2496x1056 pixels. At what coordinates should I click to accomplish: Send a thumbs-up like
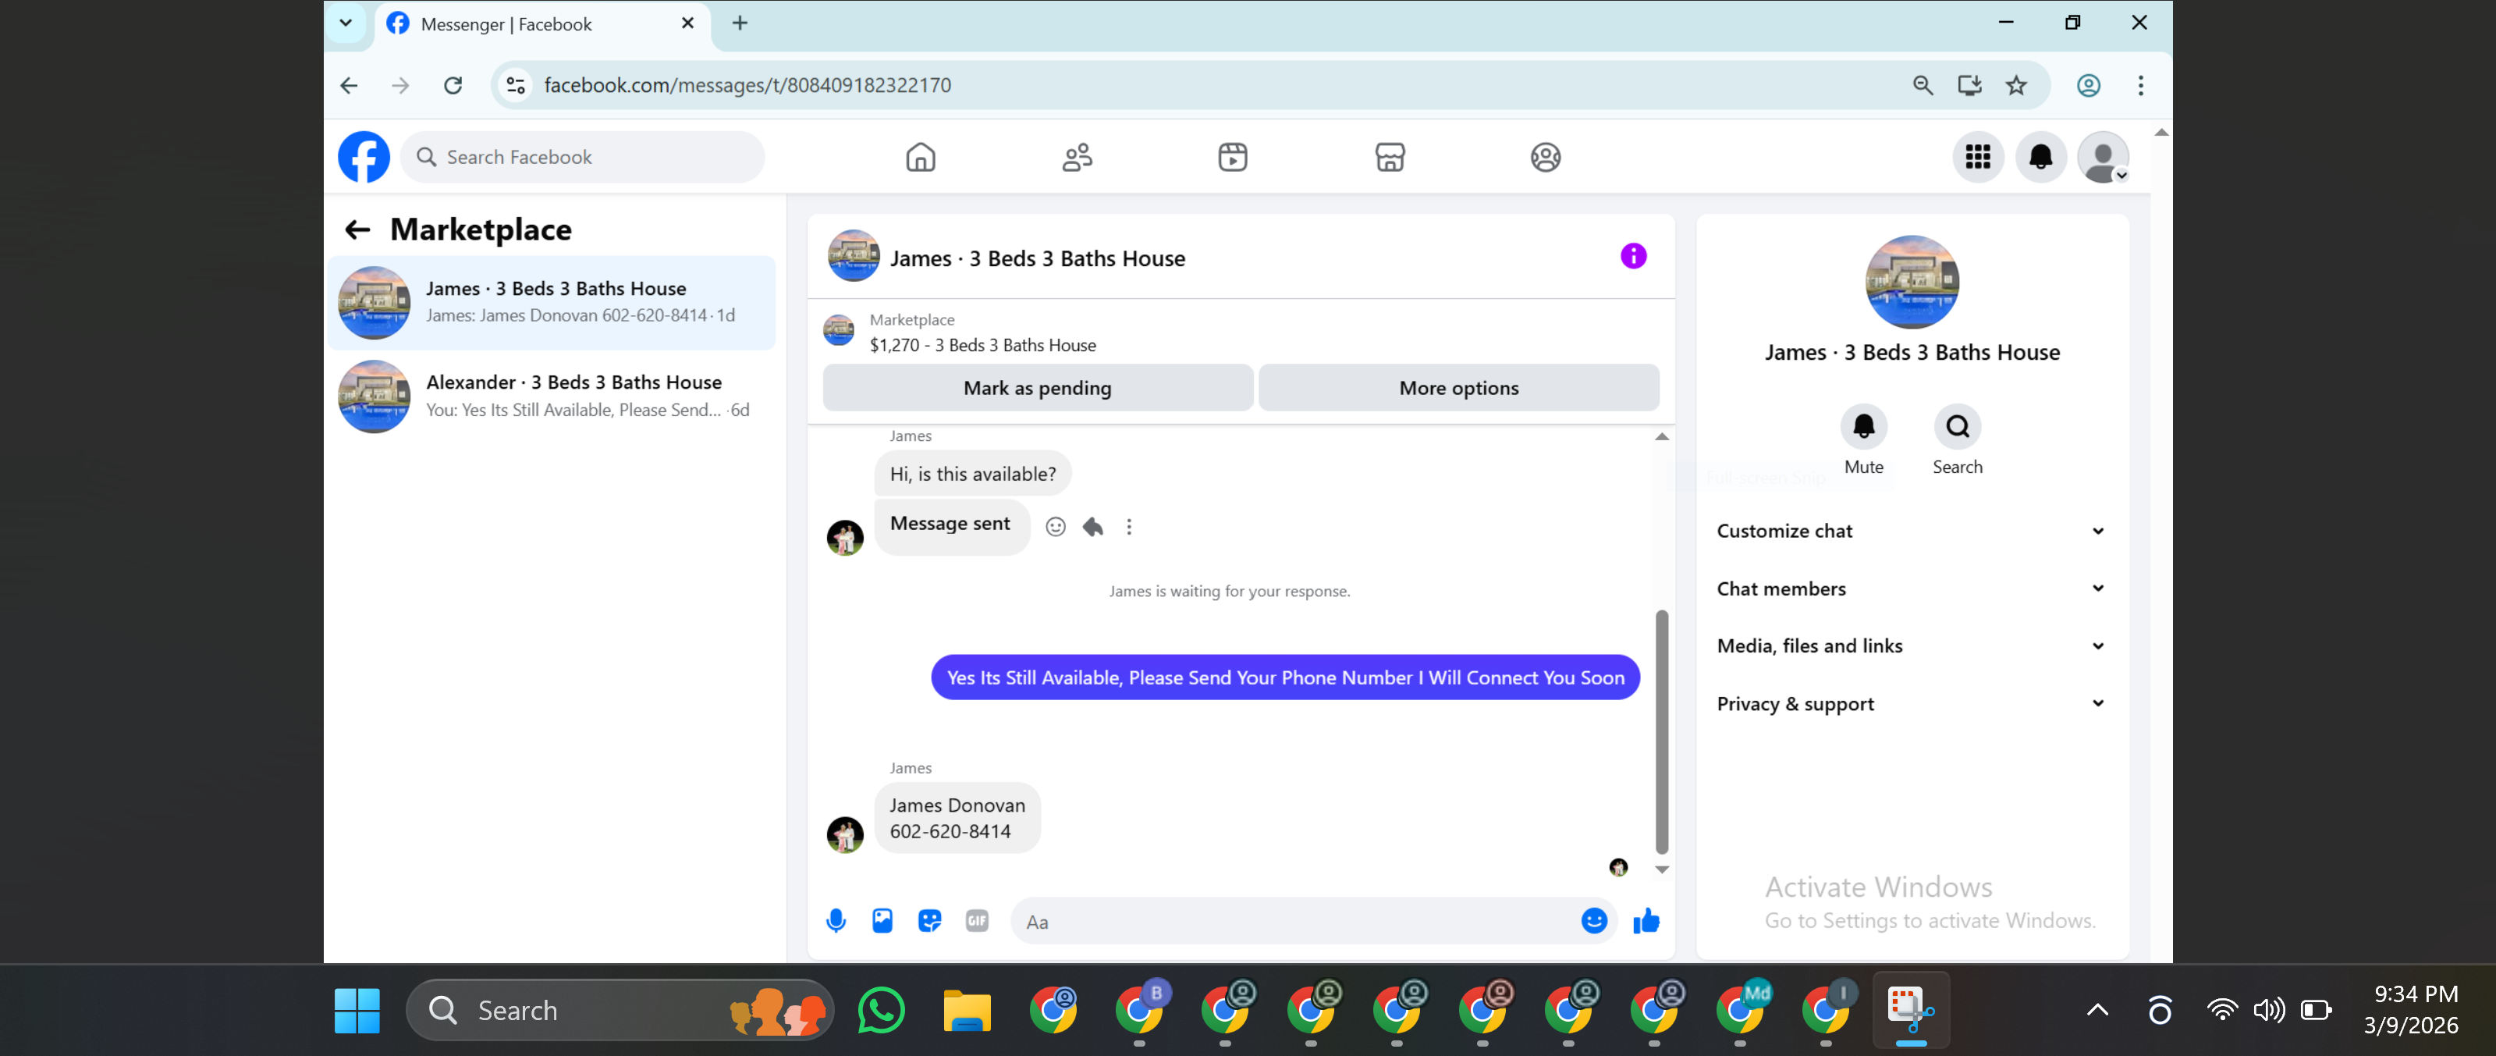click(1646, 921)
